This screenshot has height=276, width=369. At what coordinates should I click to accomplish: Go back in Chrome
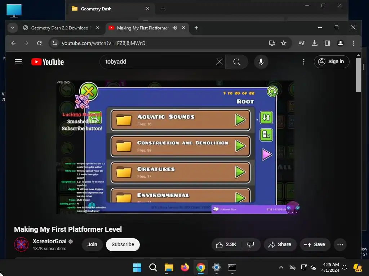tap(13, 43)
